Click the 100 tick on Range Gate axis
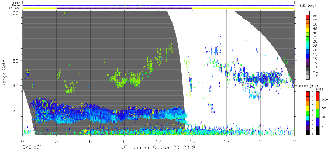The width and height of the screenshot is (331, 153). tap(15, 13)
